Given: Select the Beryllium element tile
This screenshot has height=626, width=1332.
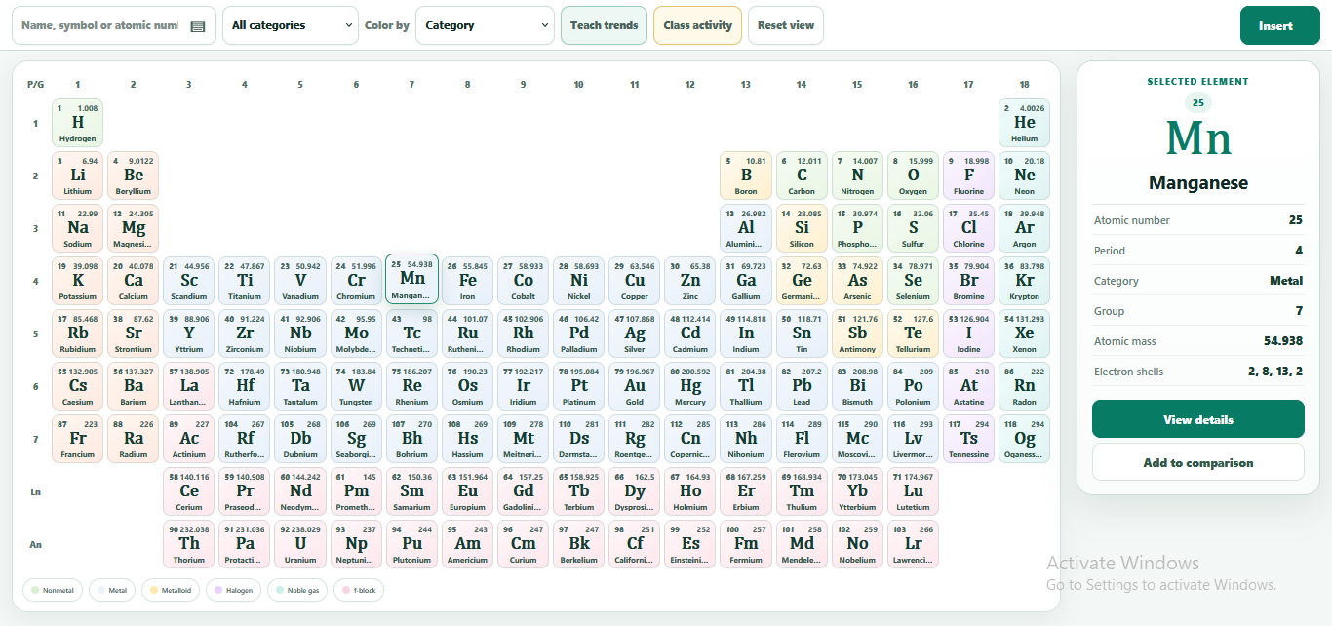Looking at the screenshot, I should tap(134, 176).
